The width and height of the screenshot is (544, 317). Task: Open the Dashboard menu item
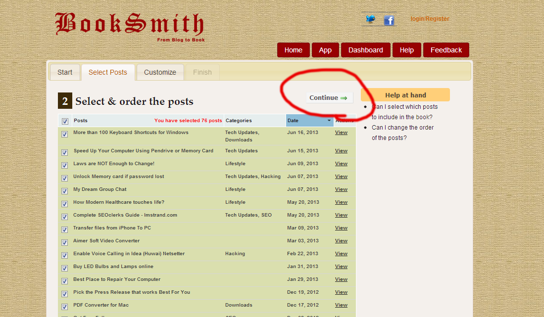365,50
